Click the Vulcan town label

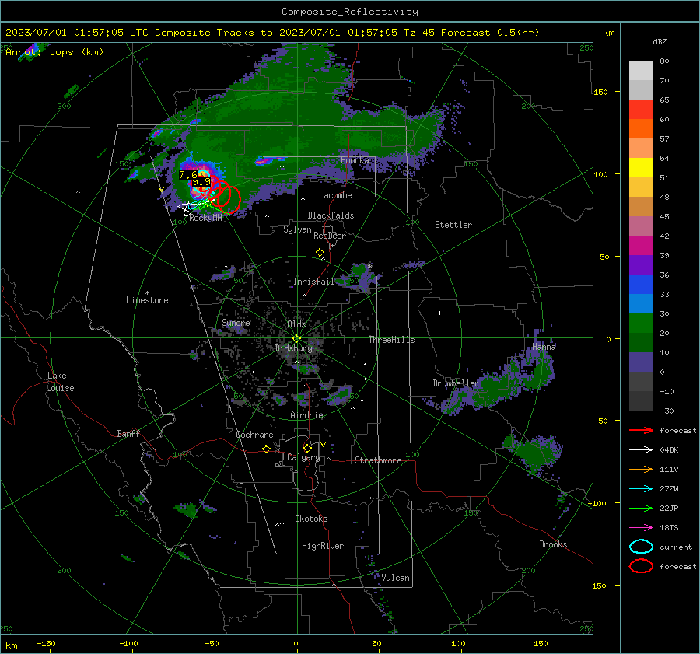coord(395,578)
